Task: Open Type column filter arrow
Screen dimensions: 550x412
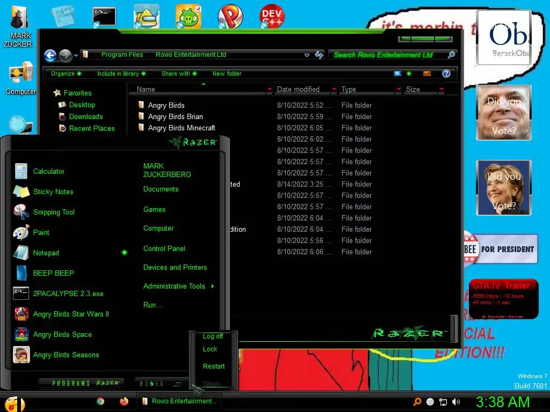Action: (x=399, y=90)
